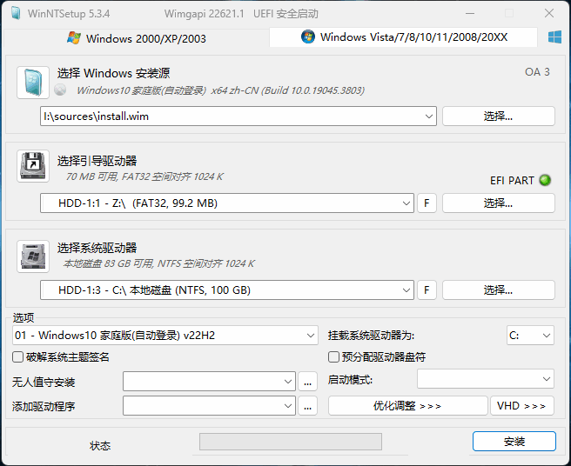Click Wimgapi 22621.1 text in title bar
Screen dimensions: 571x466
click(205, 14)
